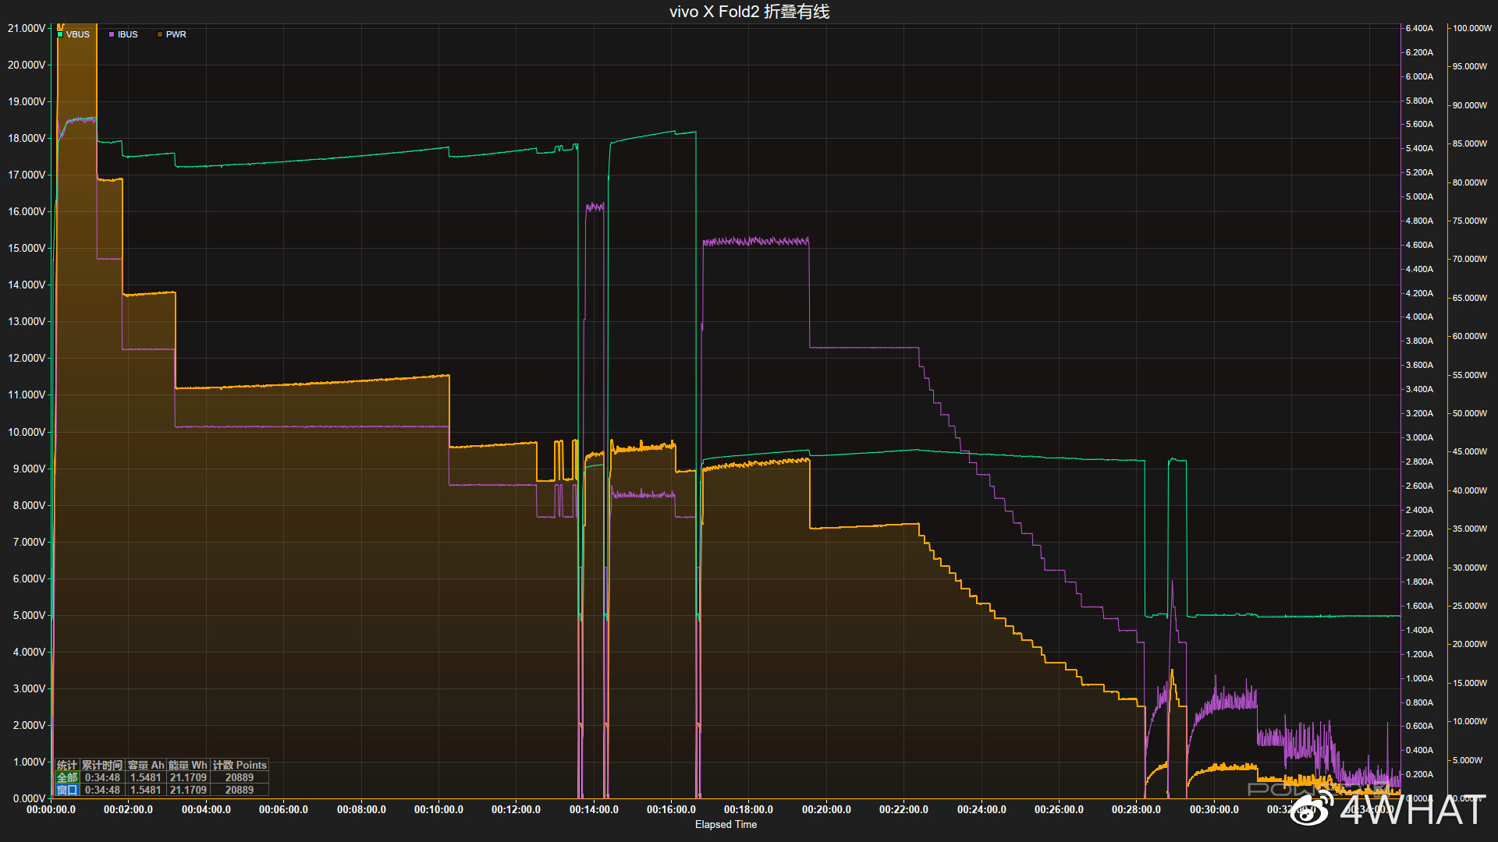Click the 00:10:00.0 time axis marker

[438, 809]
